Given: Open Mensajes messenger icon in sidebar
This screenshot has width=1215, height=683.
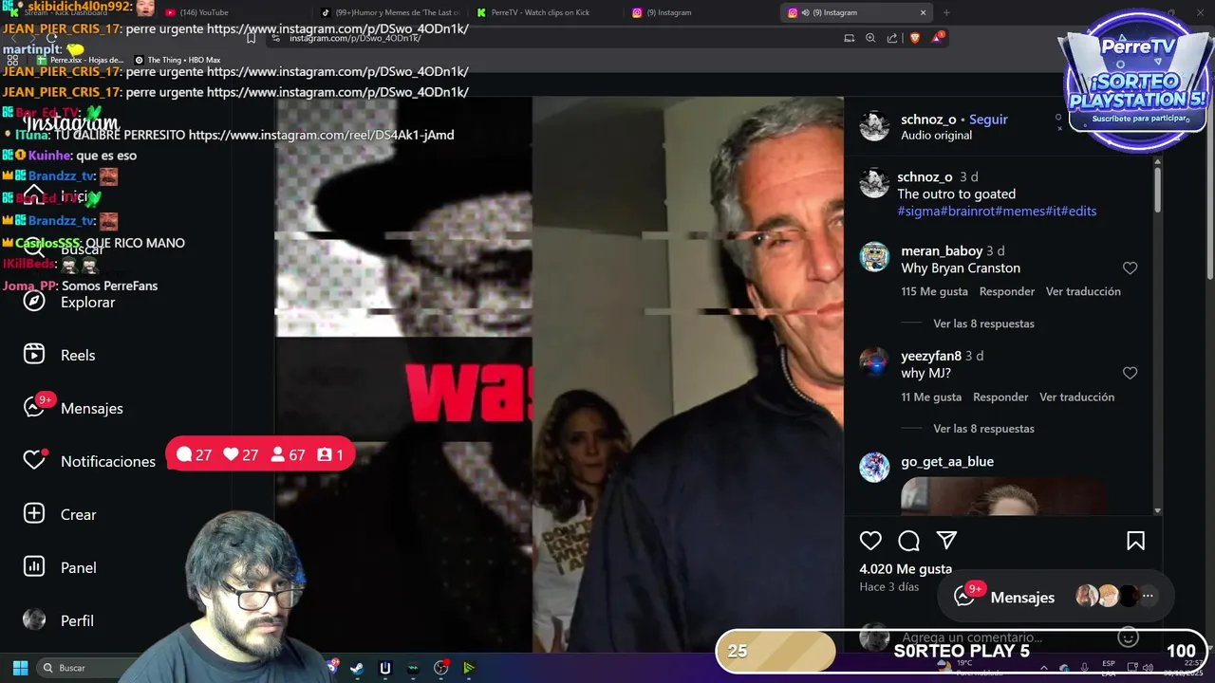Looking at the screenshot, I should 34,408.
